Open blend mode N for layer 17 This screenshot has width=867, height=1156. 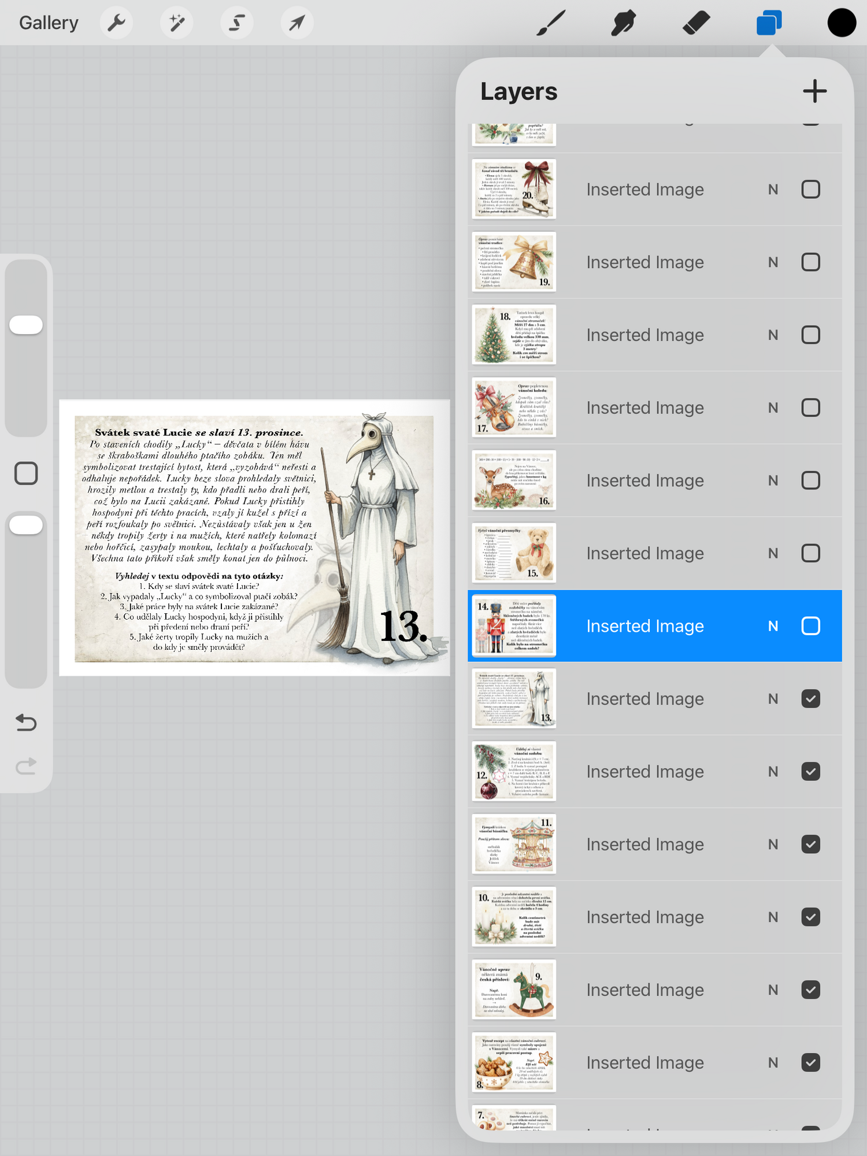[x=773, y=407]
